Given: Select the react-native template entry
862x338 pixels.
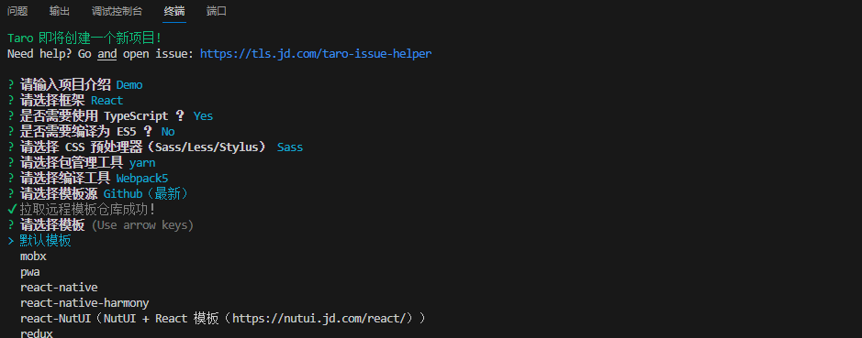Looking at the screenshot, I should click(59, 288).
